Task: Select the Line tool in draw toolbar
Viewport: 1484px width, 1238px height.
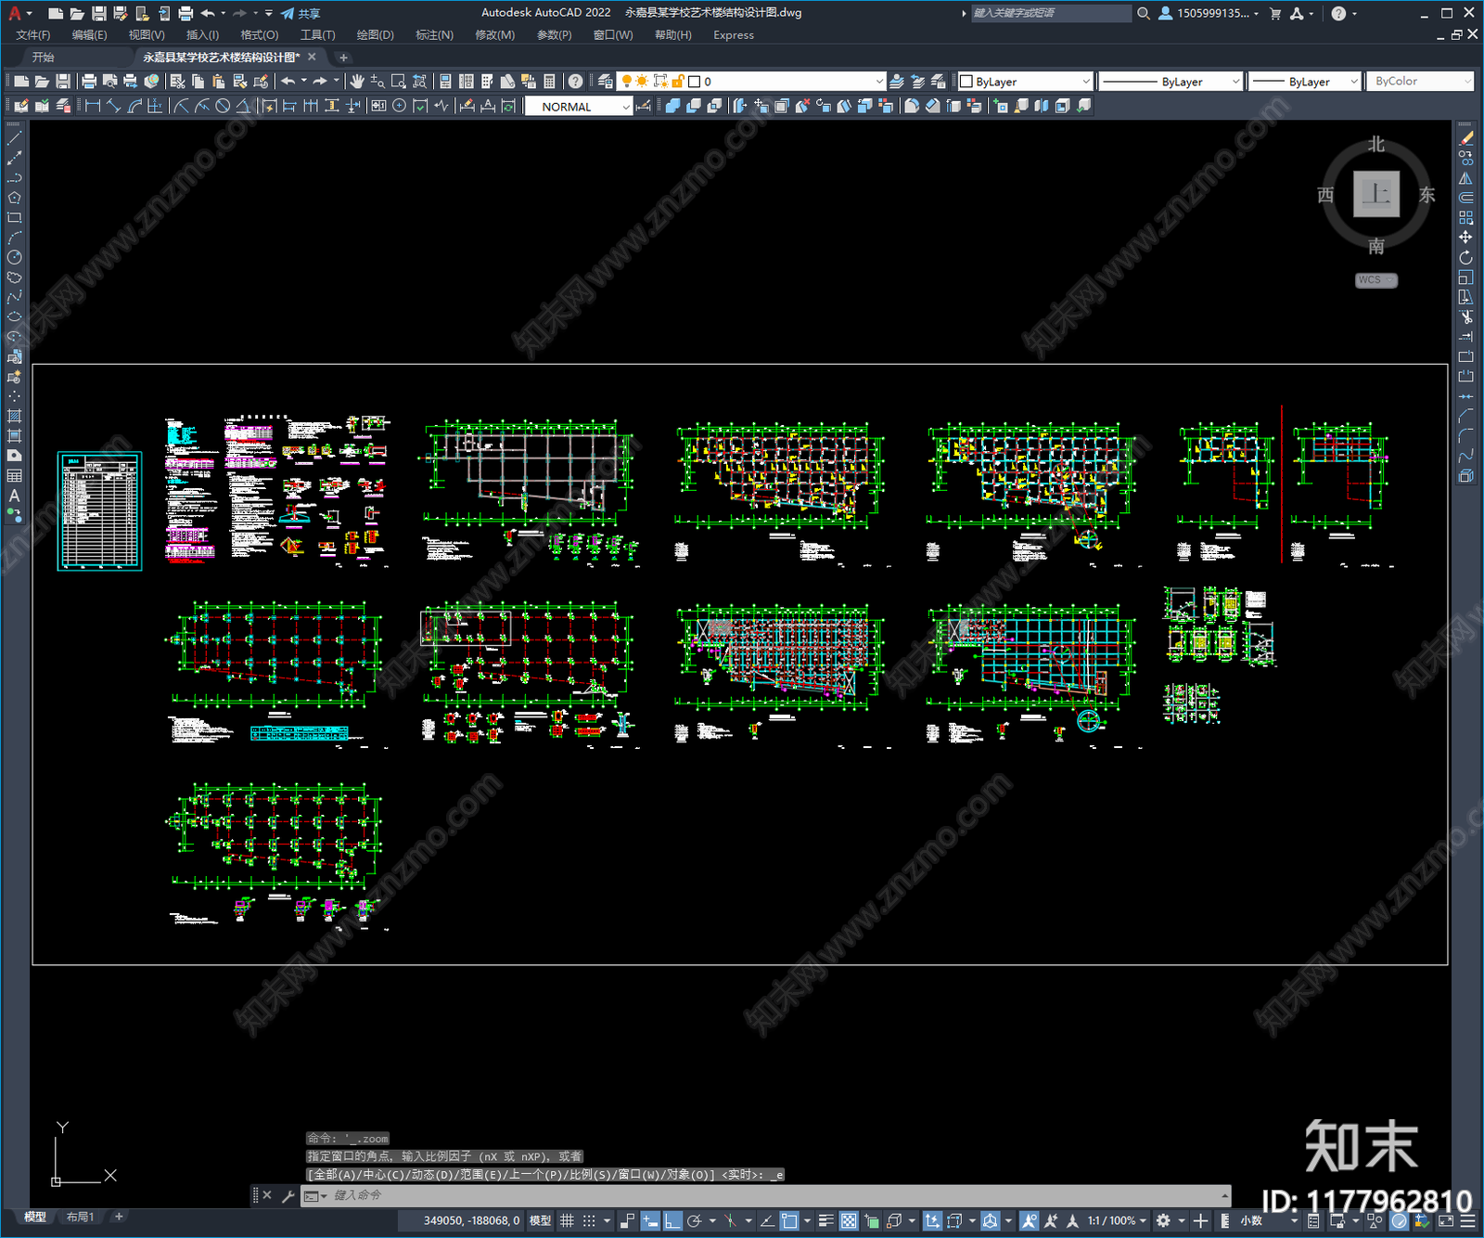Action: click(14, 138)
